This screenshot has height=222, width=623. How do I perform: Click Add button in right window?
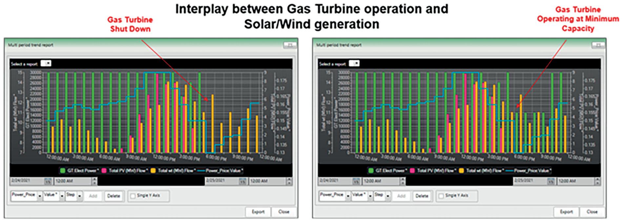[401, 196]
